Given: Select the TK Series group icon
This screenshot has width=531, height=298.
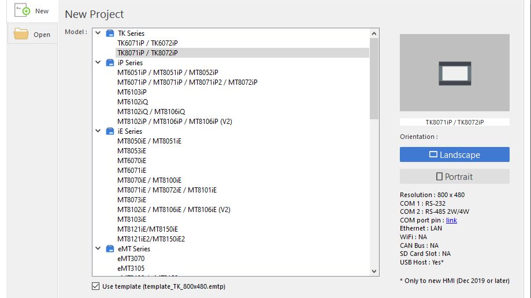Looking at the screenshot, I should click(x=110, y=33).
